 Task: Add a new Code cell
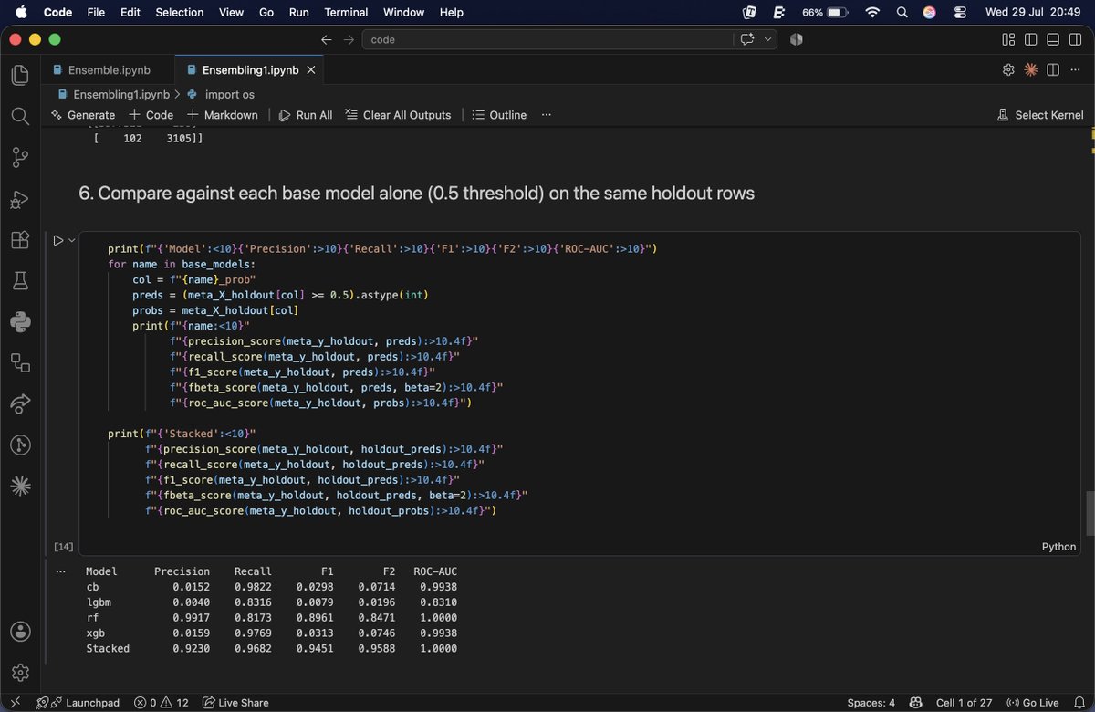[x=151, y=115]
